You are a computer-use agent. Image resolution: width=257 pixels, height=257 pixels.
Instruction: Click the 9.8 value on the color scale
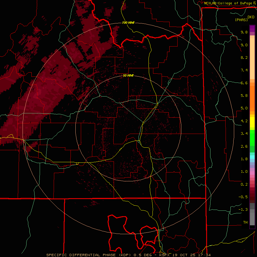[x=244, y=32]
